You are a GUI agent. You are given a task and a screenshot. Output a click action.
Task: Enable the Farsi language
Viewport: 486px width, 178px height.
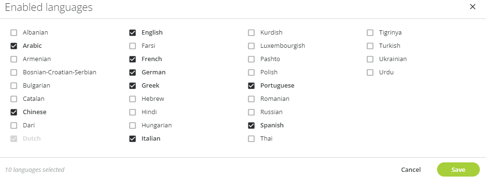coord(133,46)
